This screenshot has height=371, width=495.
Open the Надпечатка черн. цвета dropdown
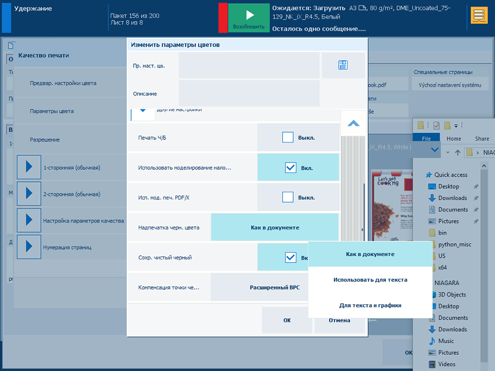pyautogui.click(x=275, y=227)
